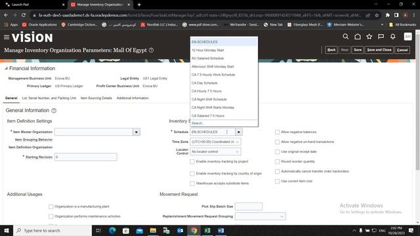Image resolution: width=420 pixels, height=236 pixels.
Task: Click Pick Slip Batch Size field
Action: click(x=249, y=206)
